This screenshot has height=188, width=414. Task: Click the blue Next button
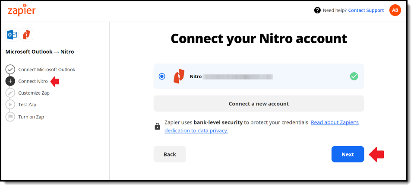[348, 154]
